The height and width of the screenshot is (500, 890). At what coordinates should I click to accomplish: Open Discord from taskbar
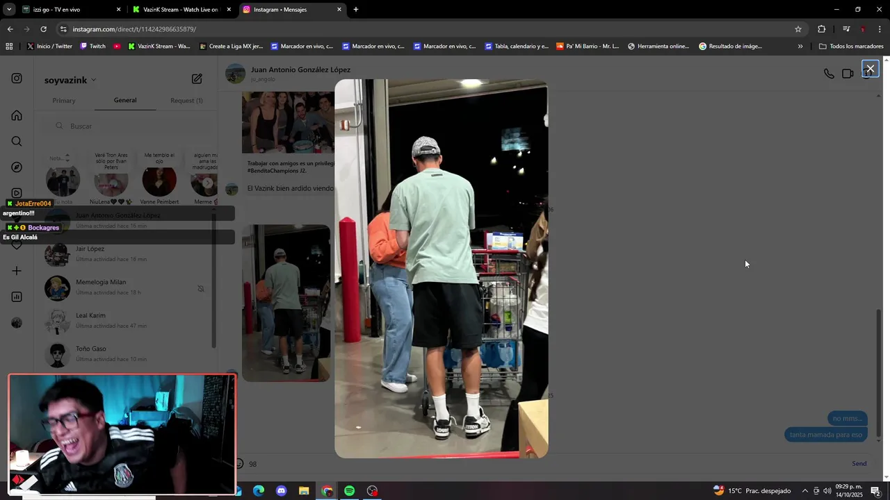(x=281, y=491)
